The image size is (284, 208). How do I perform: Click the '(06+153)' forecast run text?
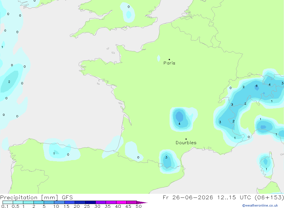click(269, 197)
